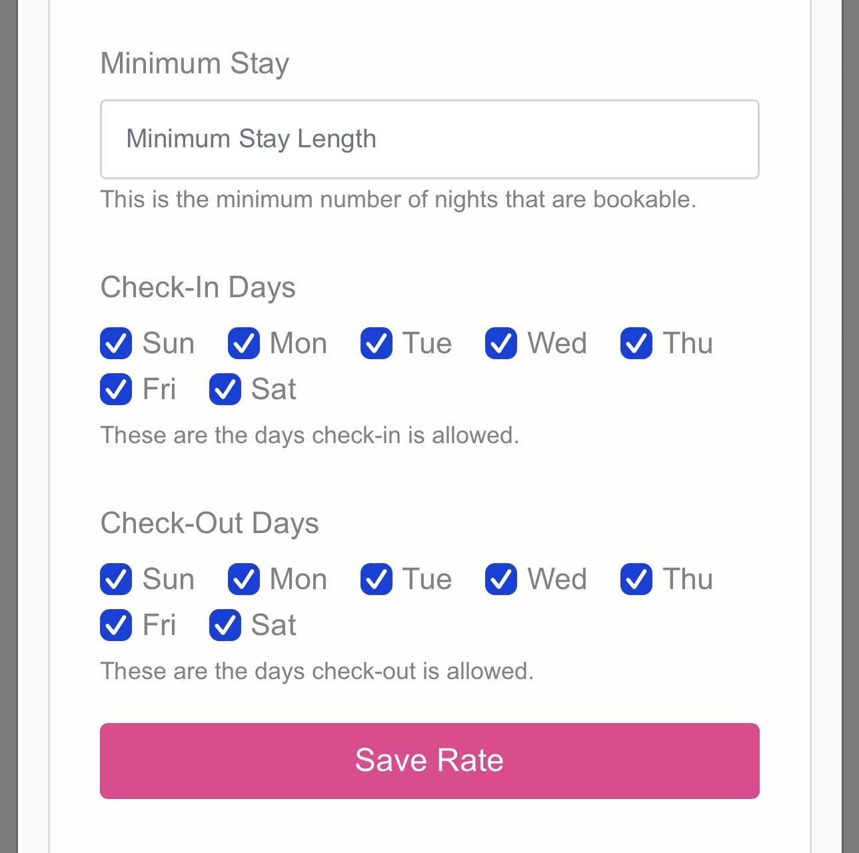The image size is (859, 853).
Task: Uncheck Sun under Check-In Days
Action: (x=116, y=344)
